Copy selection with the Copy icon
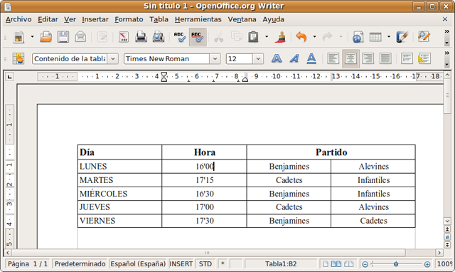455x272 pixels. (x=236, y=37)
